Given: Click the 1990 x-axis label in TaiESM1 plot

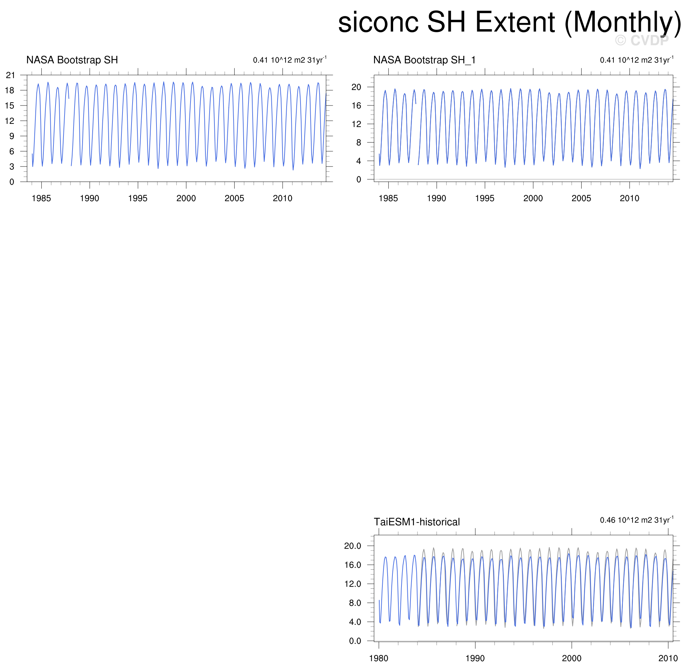Looking at the screenshot, I should [475, 658].
